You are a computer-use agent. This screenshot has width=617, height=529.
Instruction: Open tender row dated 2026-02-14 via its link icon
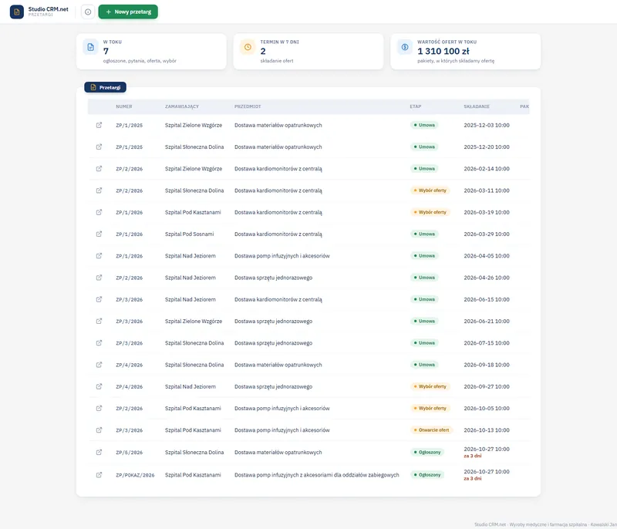(99, 169)
